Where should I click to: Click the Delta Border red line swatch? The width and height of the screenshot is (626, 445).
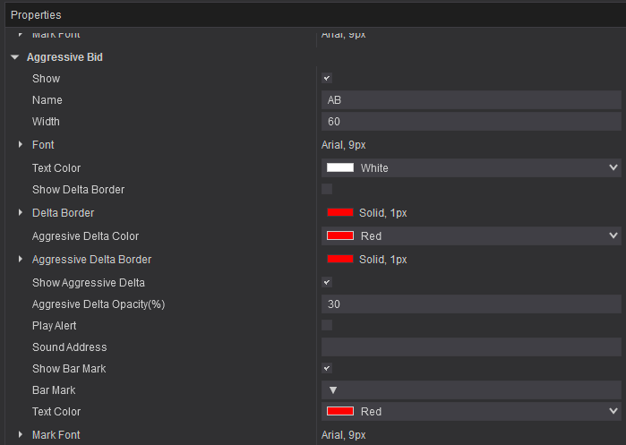[x=339, y=213]
